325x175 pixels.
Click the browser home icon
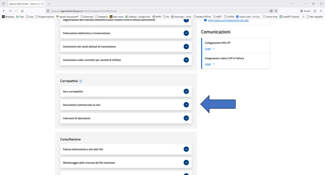(22, 10)
